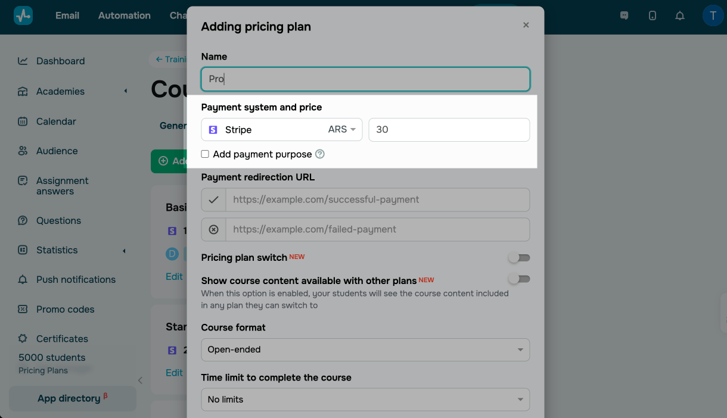Viewport: 727px width, 418px height.
Task: Close the Adding pricing plan dialog
Action: pos(526,26)
